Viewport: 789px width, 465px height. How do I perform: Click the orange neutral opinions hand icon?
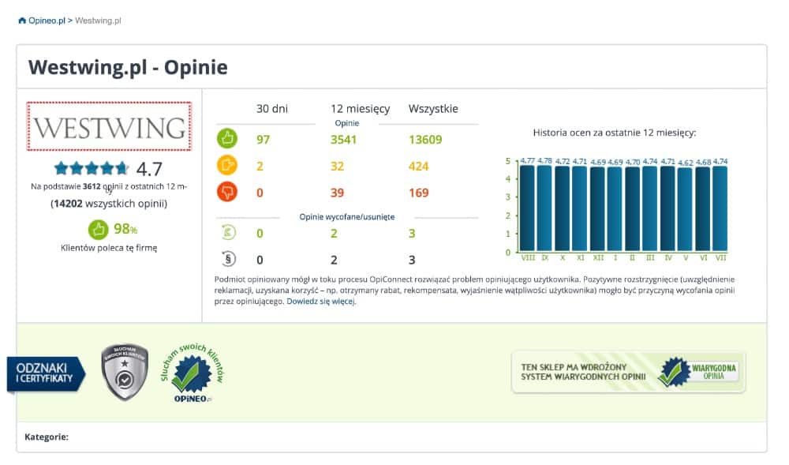[x=227, y=165]
